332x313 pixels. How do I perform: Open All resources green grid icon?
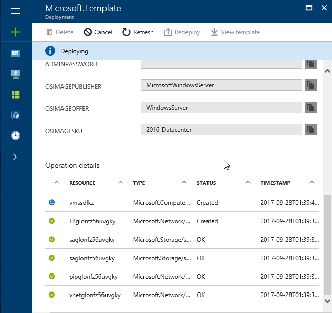(16, 94)
